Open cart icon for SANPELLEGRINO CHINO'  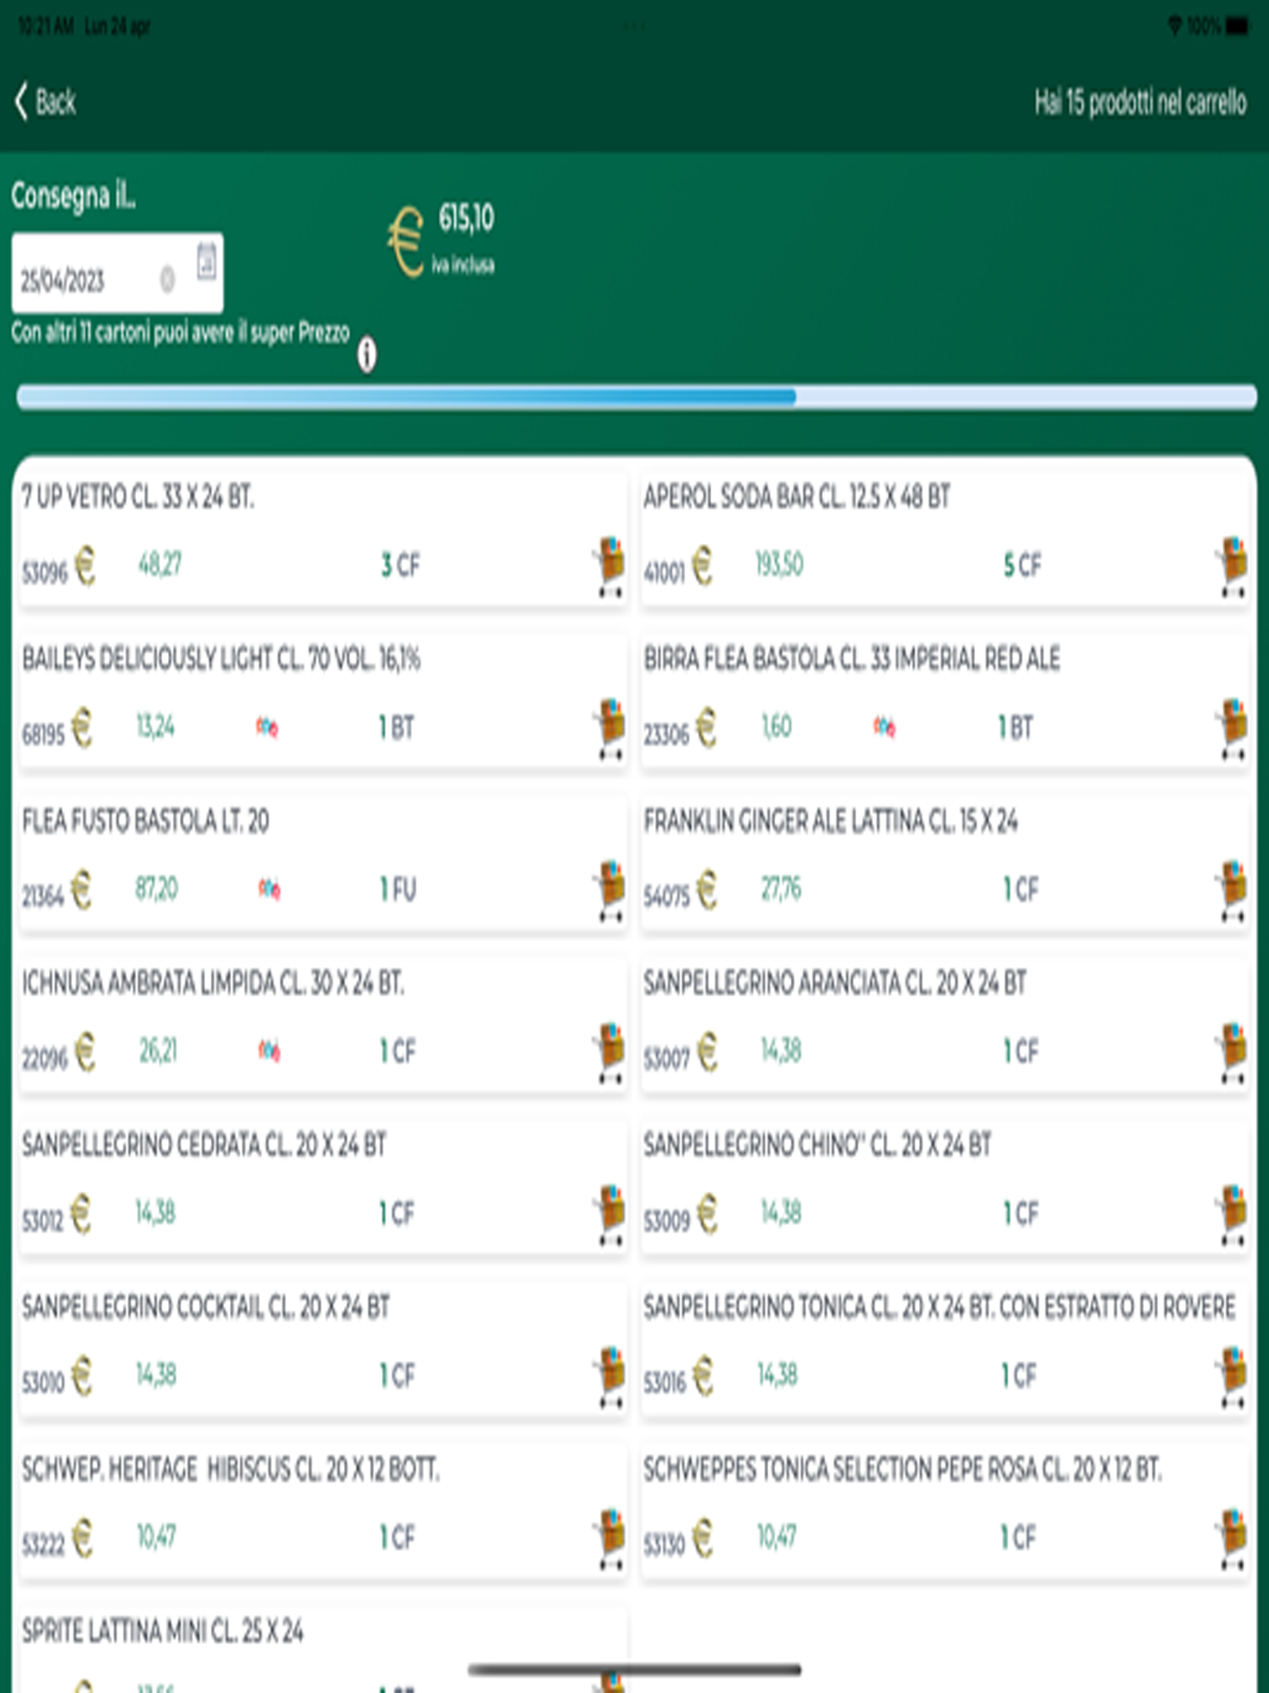coord(1232,1215)
